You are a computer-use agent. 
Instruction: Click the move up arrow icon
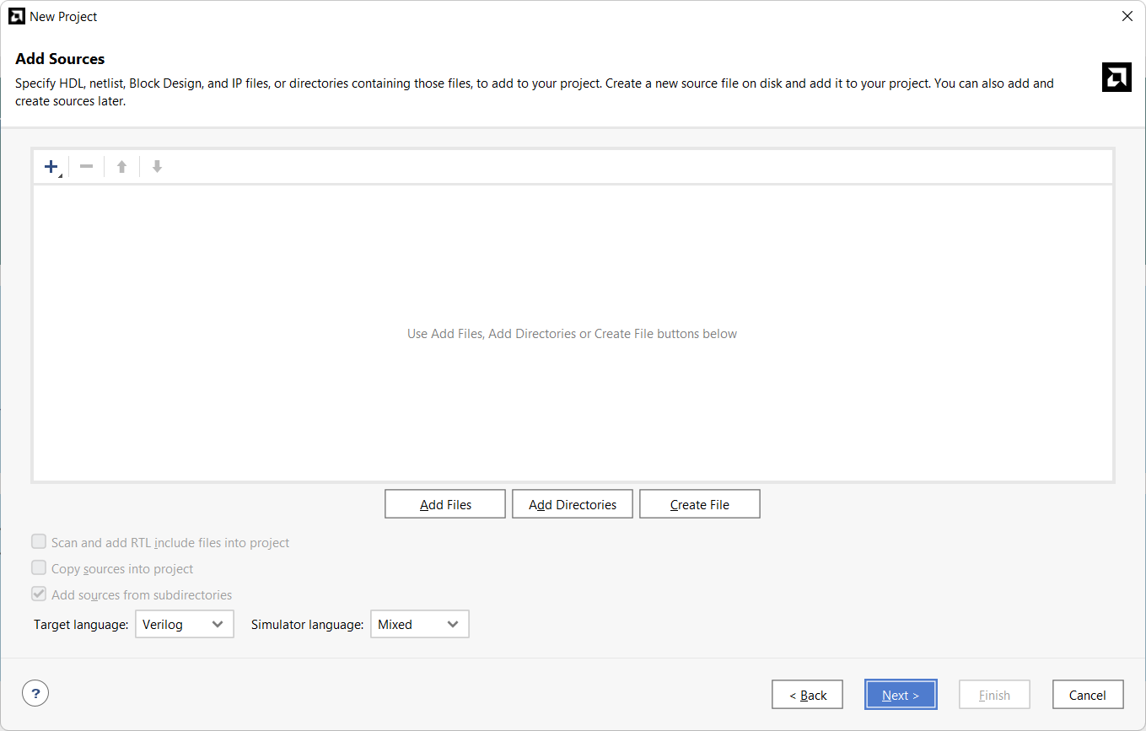[121, 167]
